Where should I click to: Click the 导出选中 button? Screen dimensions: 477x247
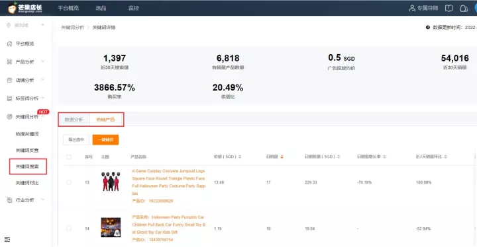[x=76, y=139]
